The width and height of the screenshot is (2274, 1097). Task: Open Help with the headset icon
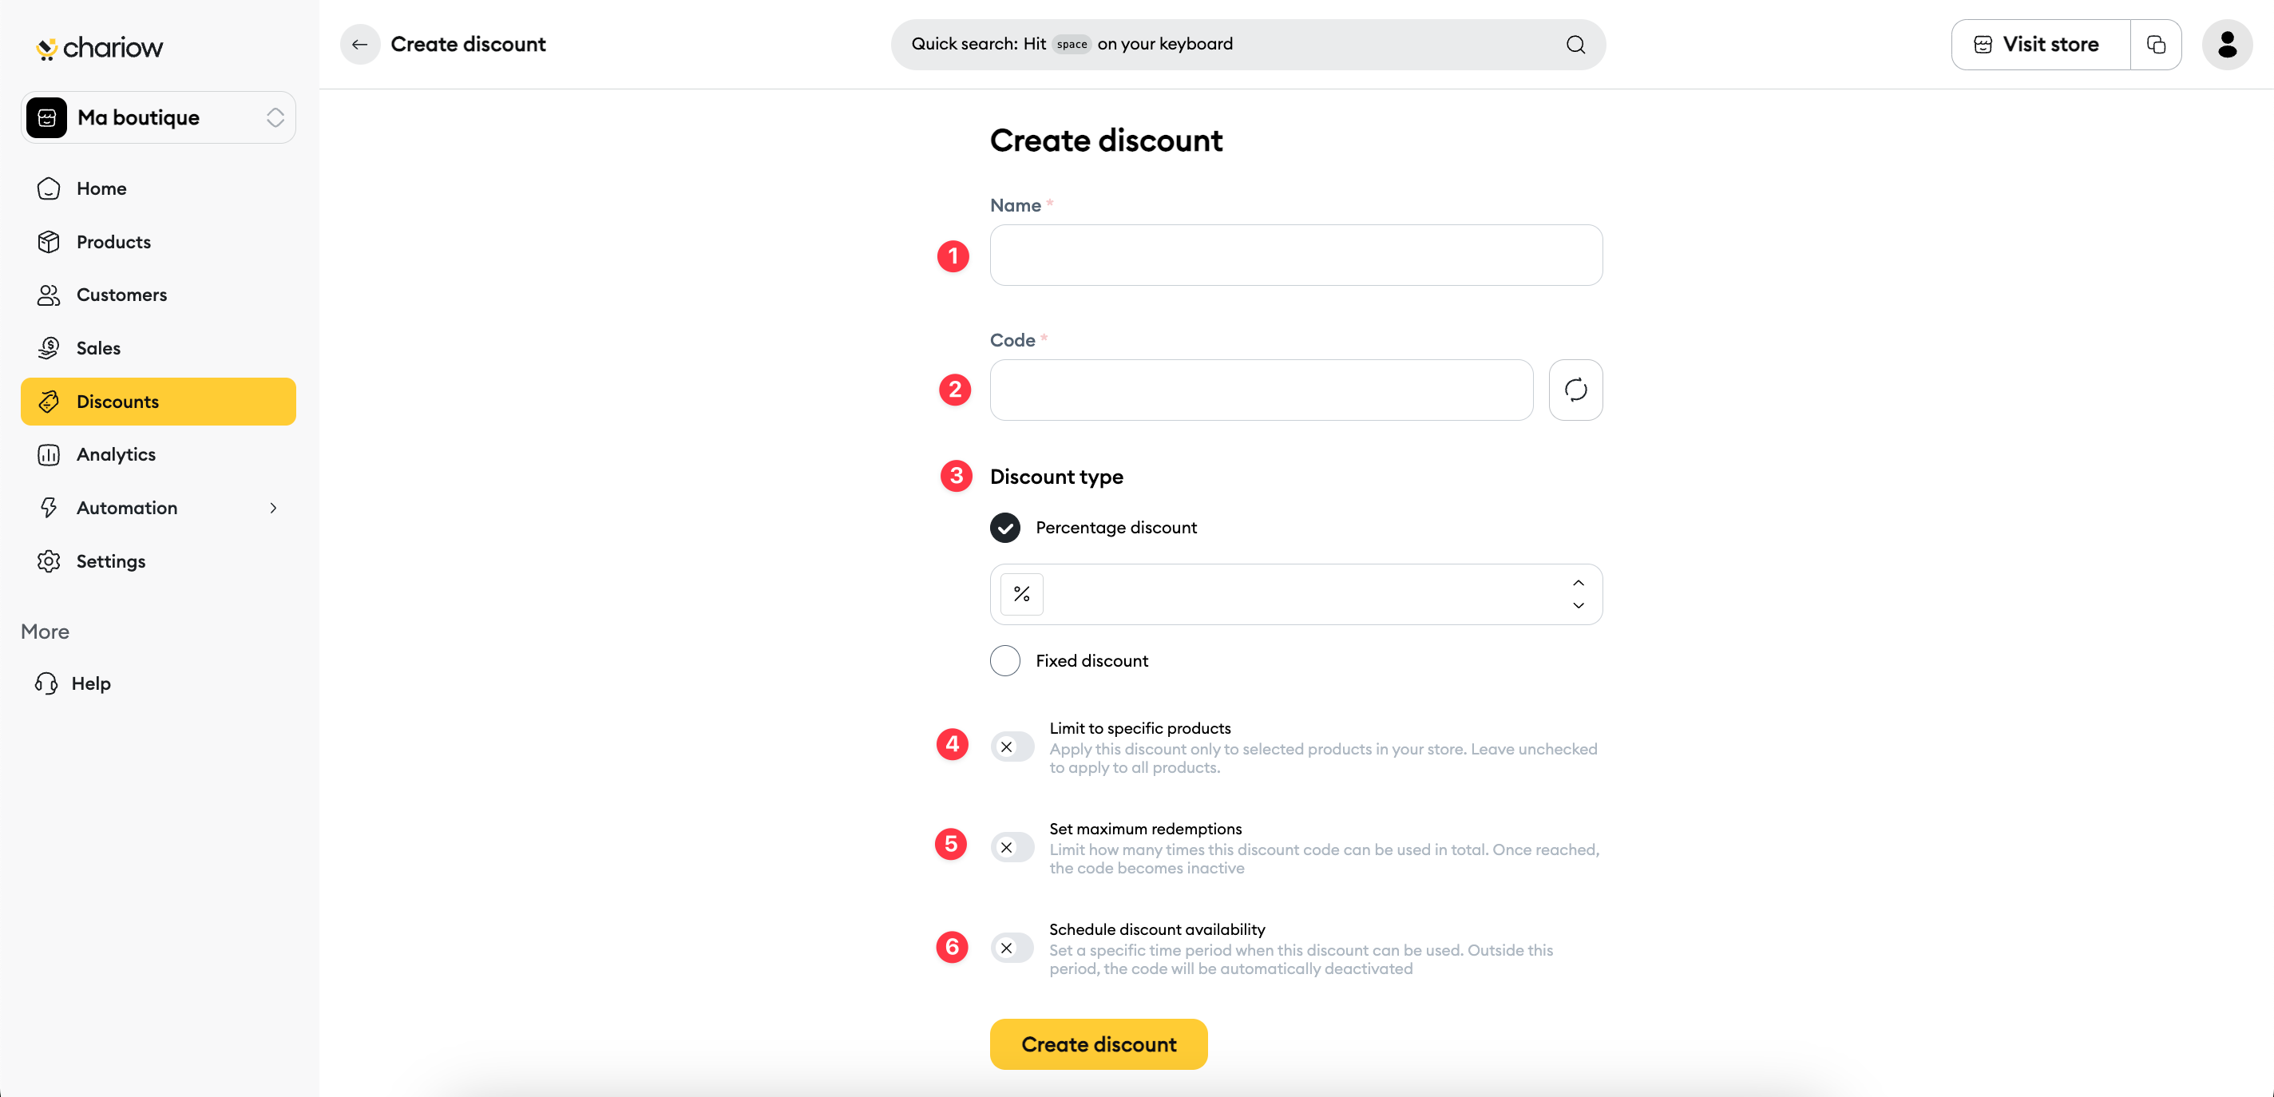[47, 683]
